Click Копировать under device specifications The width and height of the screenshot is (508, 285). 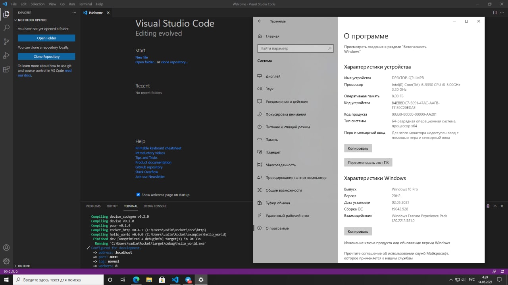tap(358, 148)
